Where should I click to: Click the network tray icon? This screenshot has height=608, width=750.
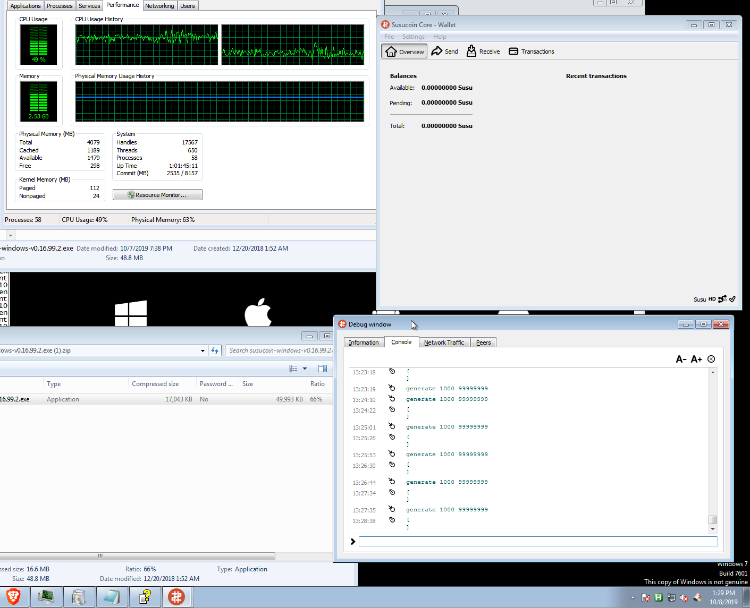[671, 598]
